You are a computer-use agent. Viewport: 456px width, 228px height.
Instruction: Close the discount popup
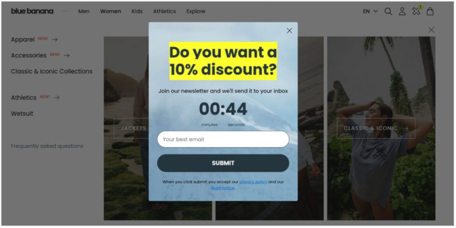289,31
